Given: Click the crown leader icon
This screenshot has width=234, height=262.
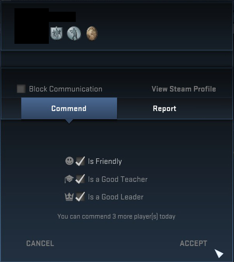Looking at the screenshot, I should pyautogui.click(x=69, y=197).
